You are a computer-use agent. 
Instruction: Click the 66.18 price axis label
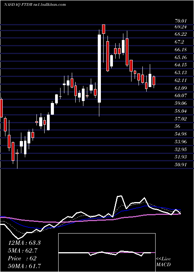(x=181, y=50)
